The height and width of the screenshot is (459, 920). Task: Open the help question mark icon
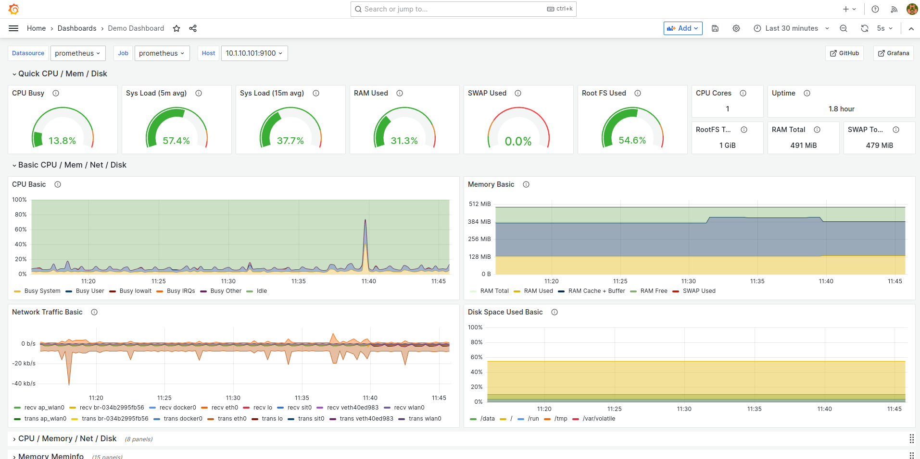click(875, 9)
